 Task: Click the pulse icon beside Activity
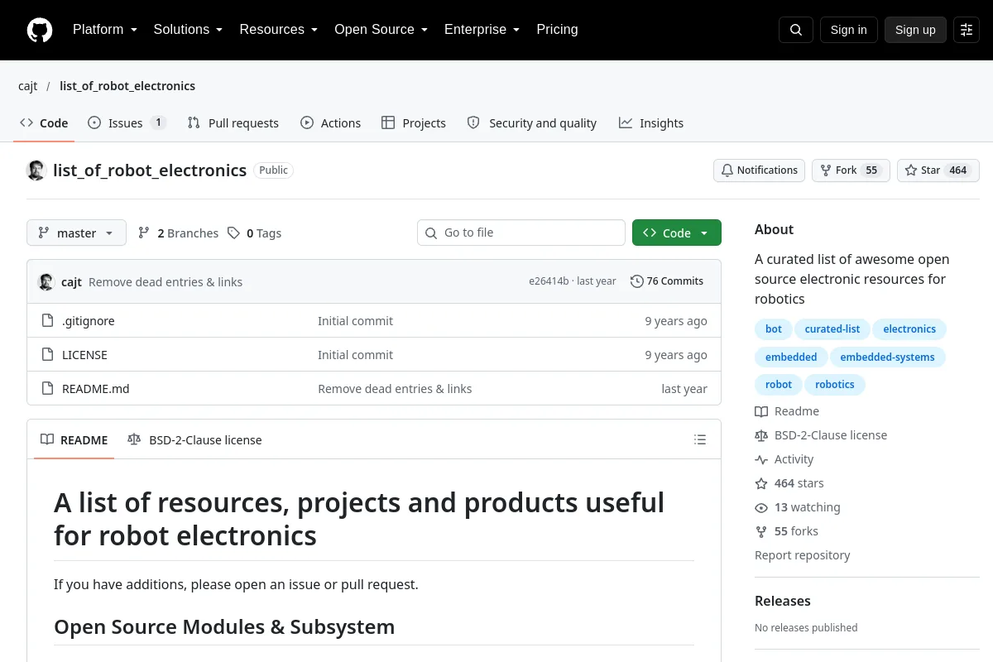[x=761, y=459]
